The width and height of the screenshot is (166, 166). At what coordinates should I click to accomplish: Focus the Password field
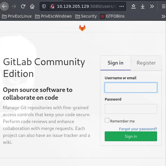click(x=131, y=109)
